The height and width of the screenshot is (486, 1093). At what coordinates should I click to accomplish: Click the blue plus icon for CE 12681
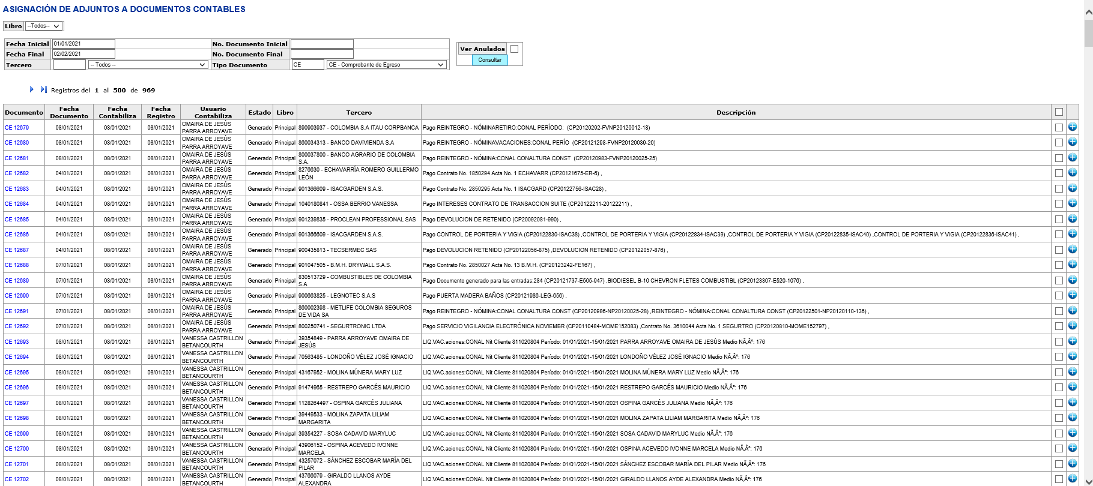coord(1072,158)
